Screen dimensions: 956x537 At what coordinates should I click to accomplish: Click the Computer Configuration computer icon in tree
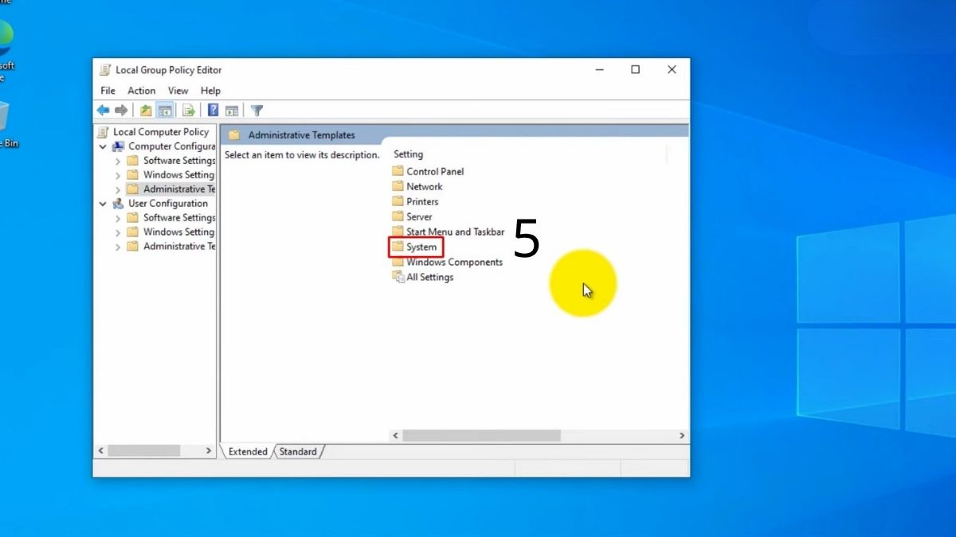point(118,146)
